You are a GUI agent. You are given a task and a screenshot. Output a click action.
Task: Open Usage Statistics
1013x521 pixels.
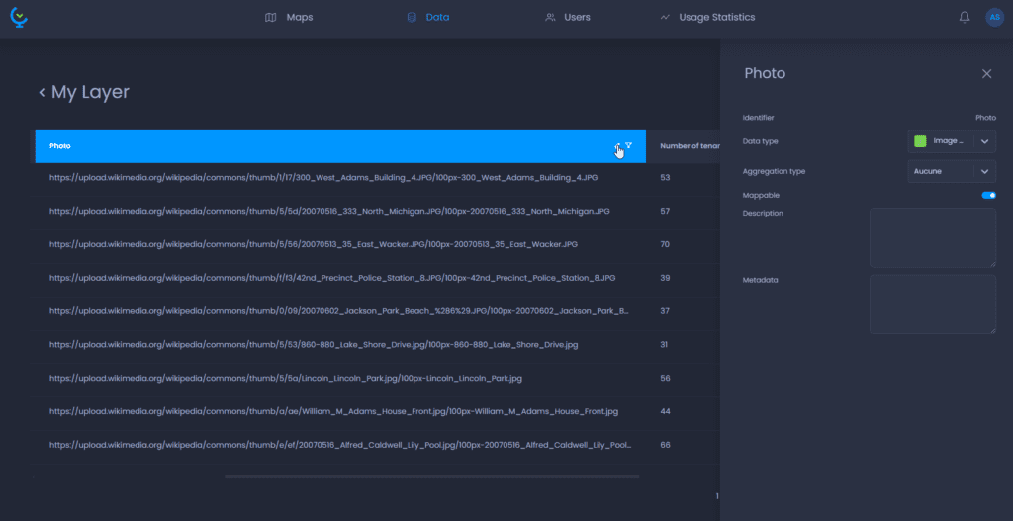707,18
